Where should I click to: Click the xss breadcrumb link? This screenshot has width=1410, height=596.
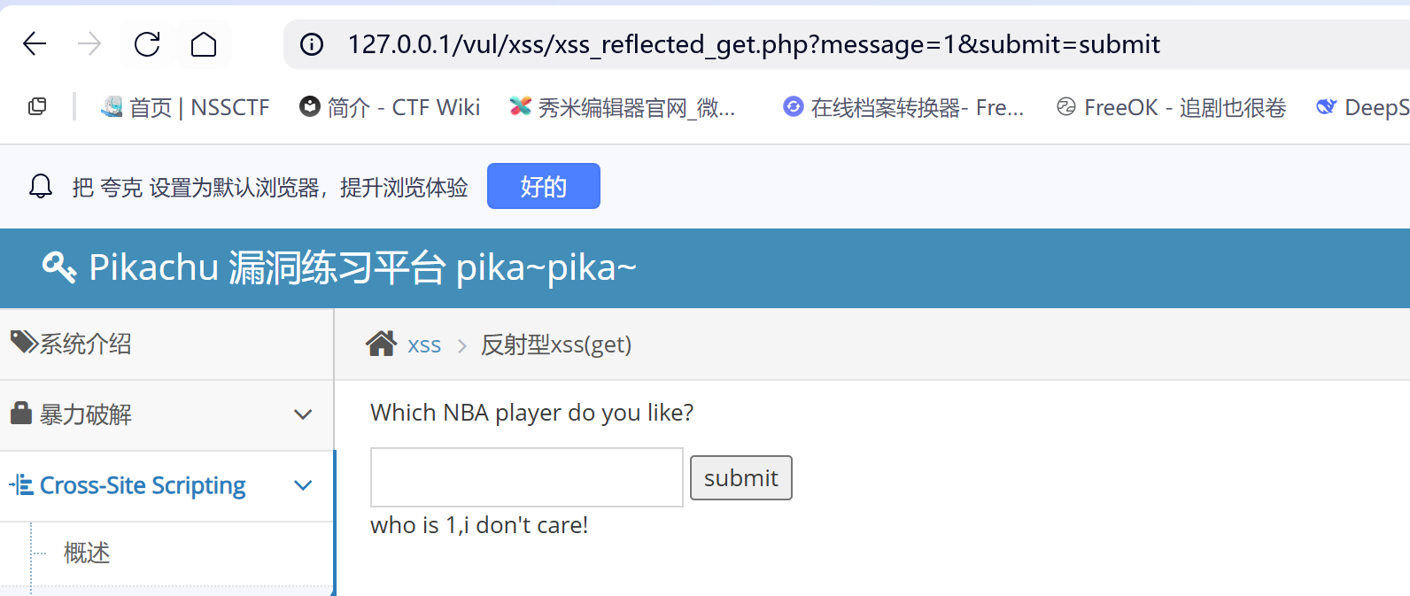click(423, 345)
